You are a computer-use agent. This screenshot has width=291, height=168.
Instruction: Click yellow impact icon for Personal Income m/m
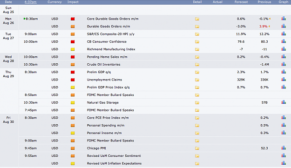pos(73,133)
